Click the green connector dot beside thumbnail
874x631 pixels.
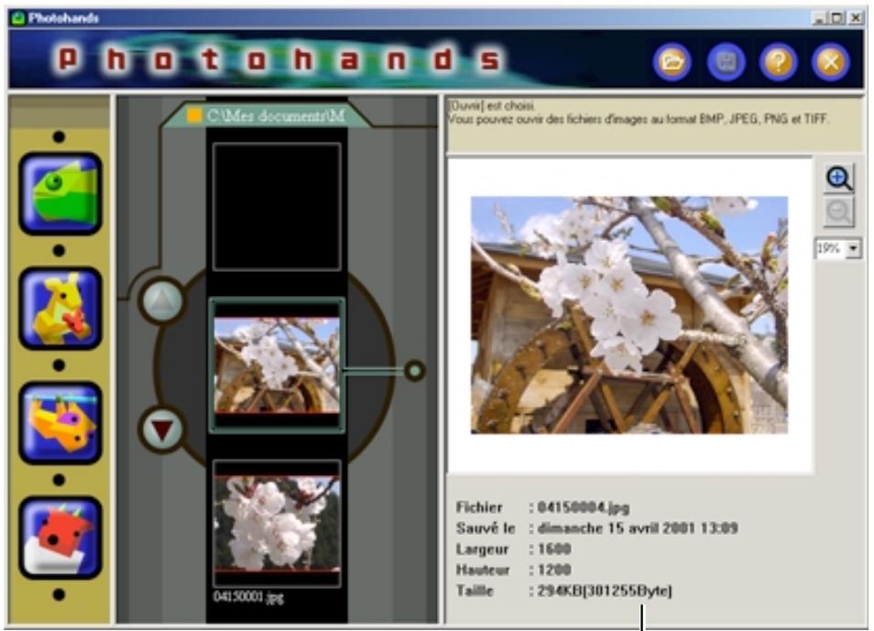pyautogui.click(x=414, y=371)
